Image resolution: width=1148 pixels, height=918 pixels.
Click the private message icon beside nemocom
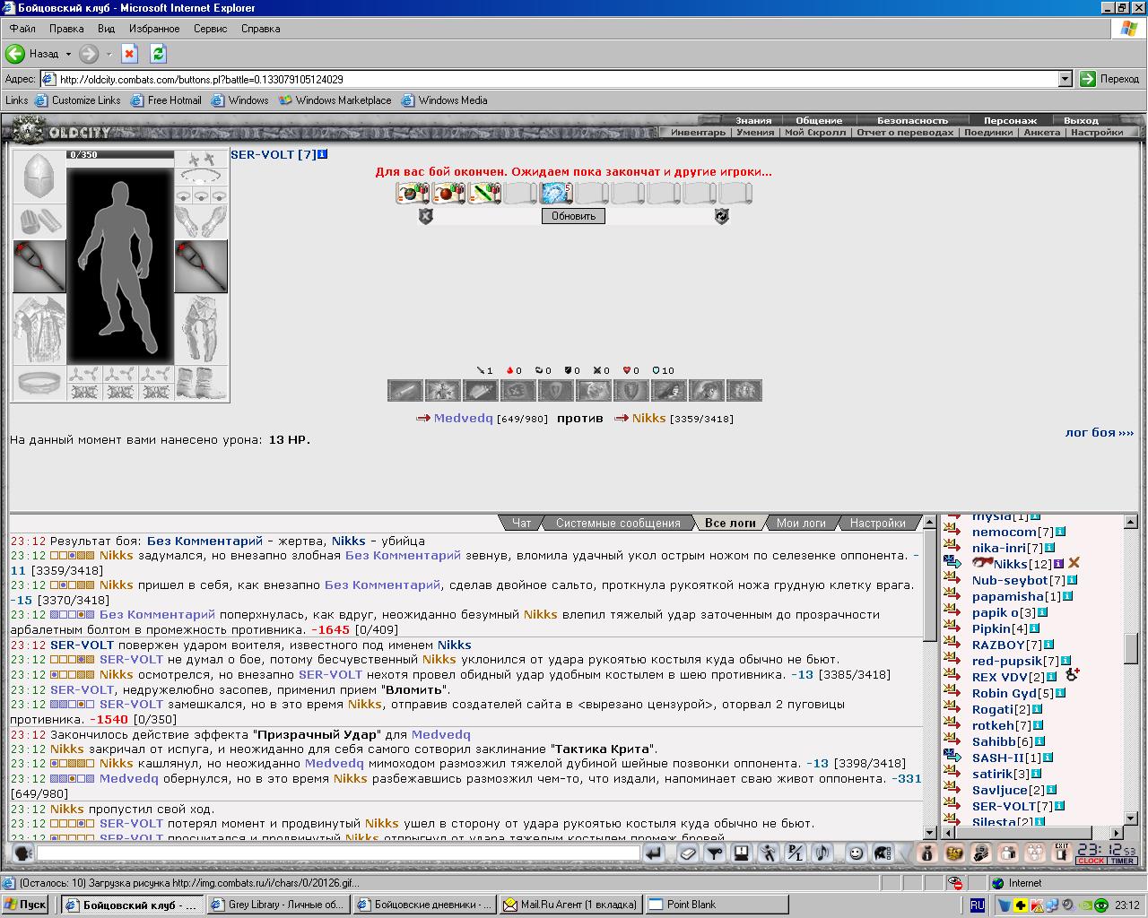tap(952, 532)
